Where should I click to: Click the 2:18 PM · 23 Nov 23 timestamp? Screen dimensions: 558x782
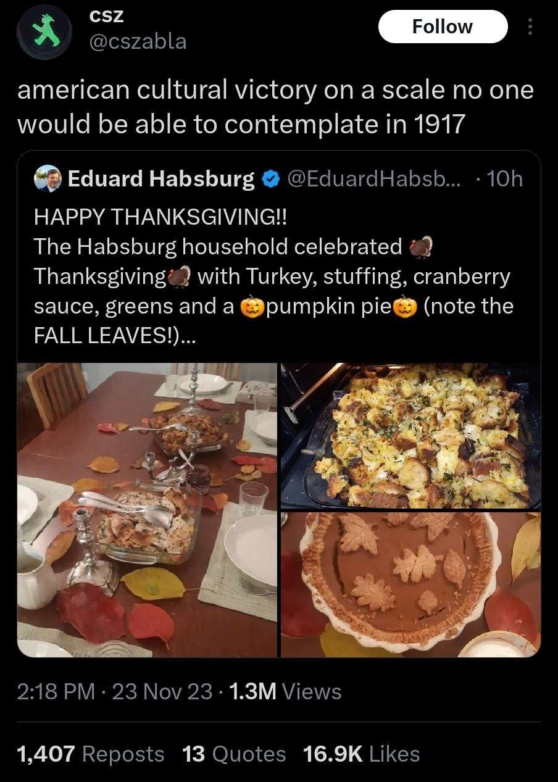pyautogui.click(x=115, y=691)
